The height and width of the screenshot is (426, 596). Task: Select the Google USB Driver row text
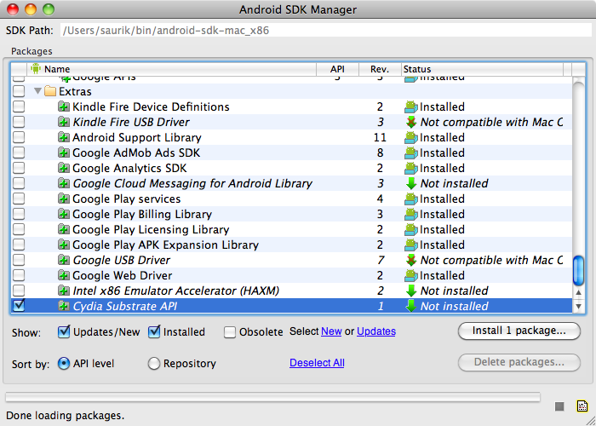click(122, 260)
